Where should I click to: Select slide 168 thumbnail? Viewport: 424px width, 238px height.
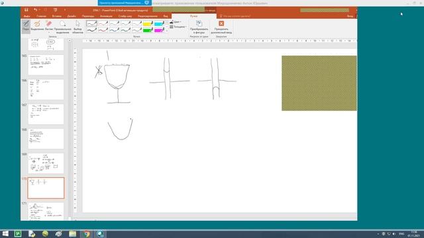pos(46,139)
